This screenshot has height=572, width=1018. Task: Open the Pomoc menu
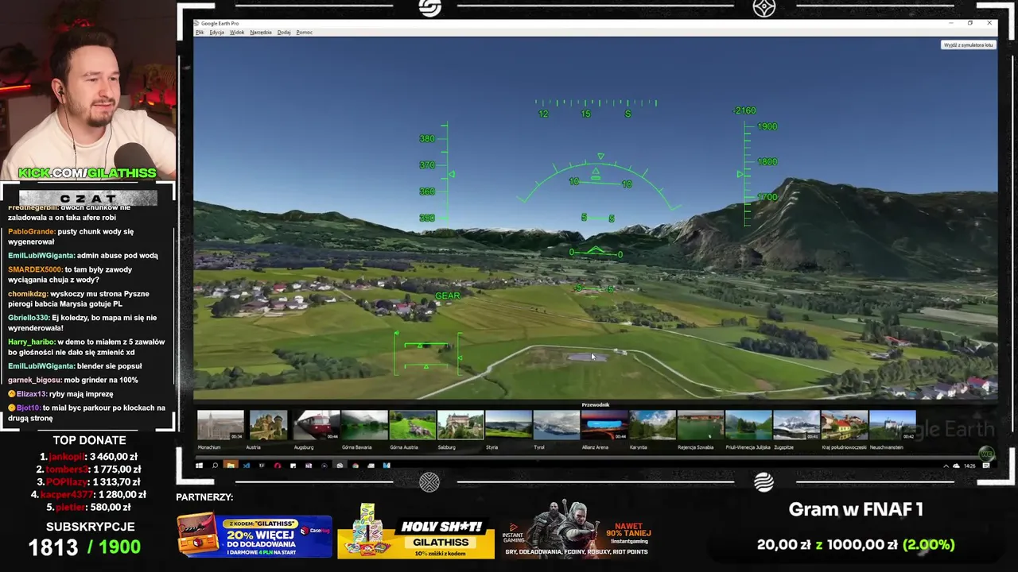coord(304,33)
